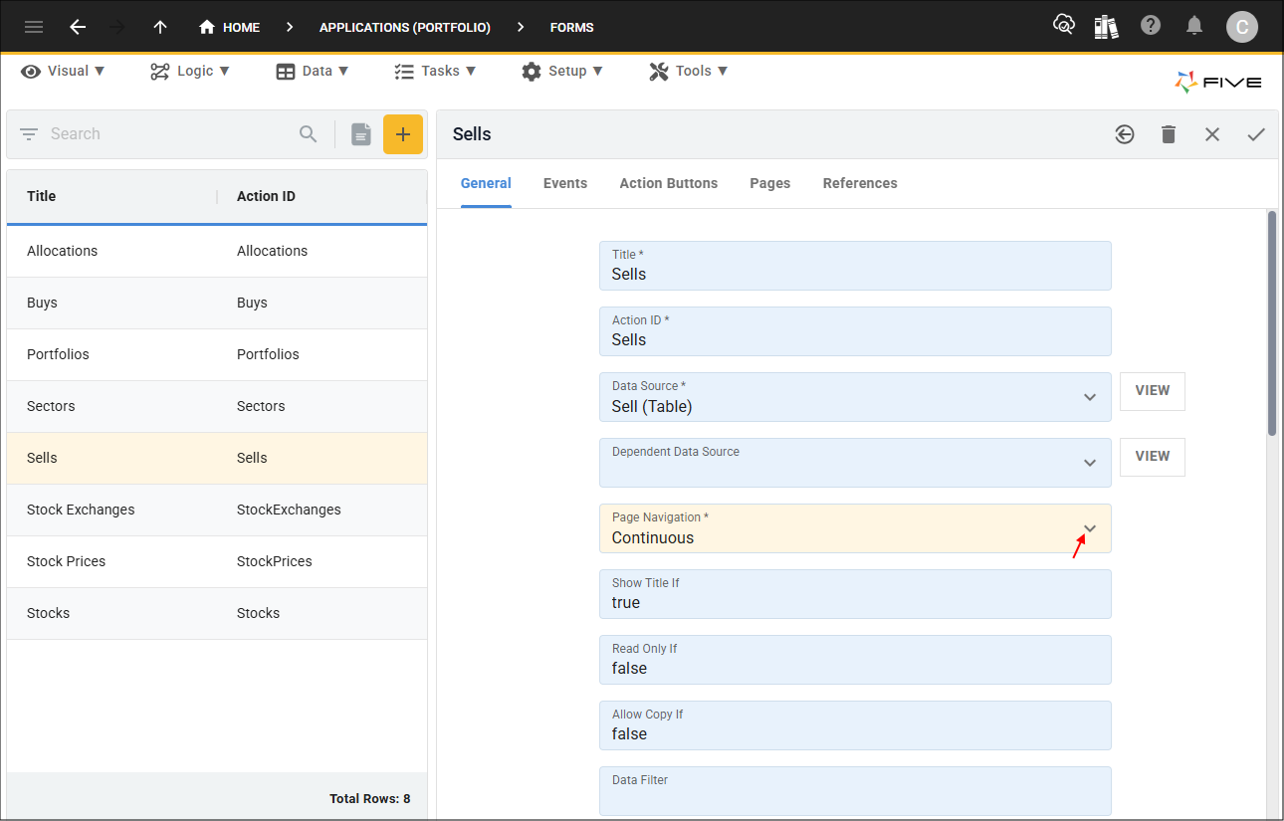Click the form's vertical scrollbar

coord(1272,323)
